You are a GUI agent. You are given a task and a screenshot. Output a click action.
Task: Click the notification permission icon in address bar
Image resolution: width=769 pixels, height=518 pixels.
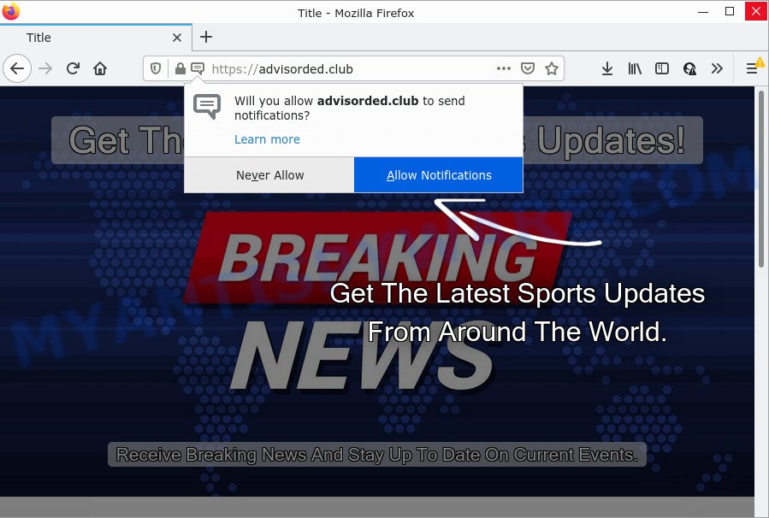[197, 68]
